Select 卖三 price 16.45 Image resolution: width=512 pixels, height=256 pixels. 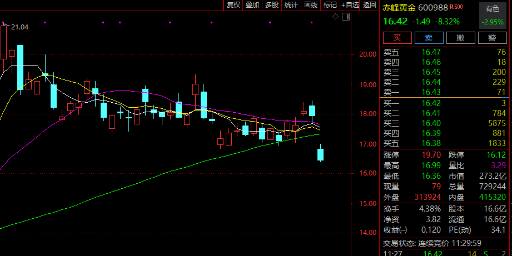pyautogui.click(x=431, y=72)
